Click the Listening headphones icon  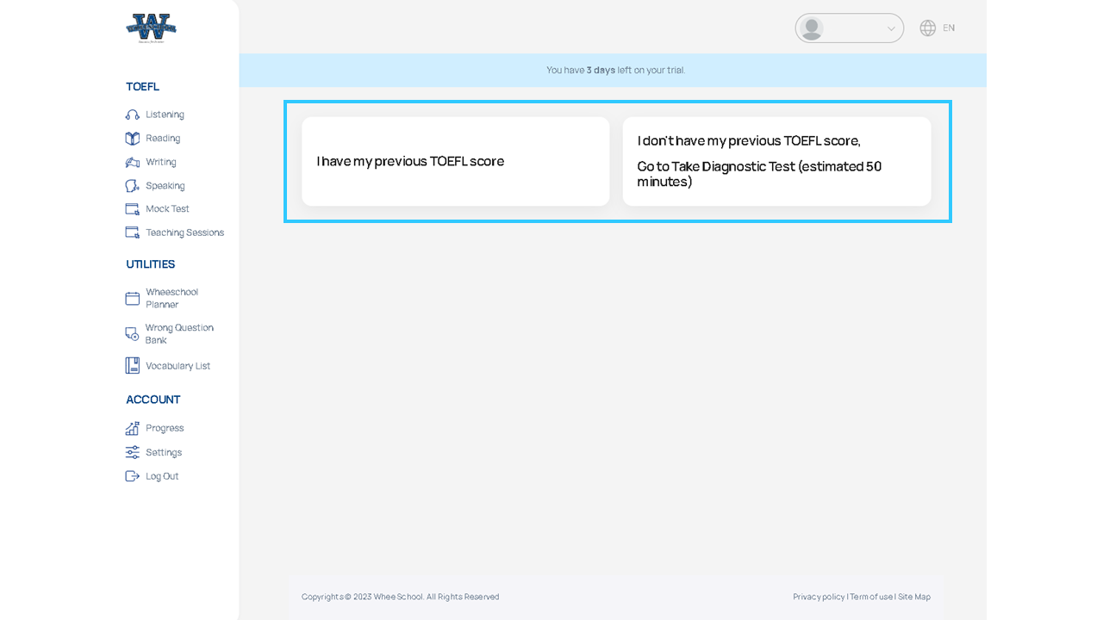[132, 115]
